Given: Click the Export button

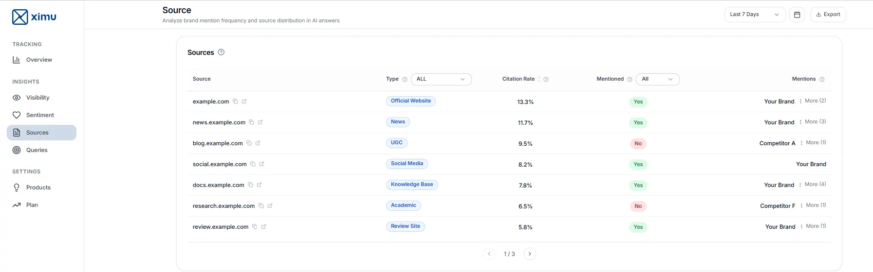Looking at the screenshot, I should click(x=828, y=15).
